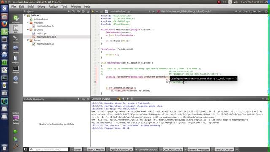The image size is (270, 152).
Task: Close the mainwindow.cpp document
Action: point(153,11)
